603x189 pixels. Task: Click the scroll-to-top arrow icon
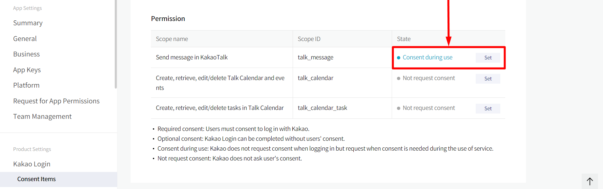590,181
